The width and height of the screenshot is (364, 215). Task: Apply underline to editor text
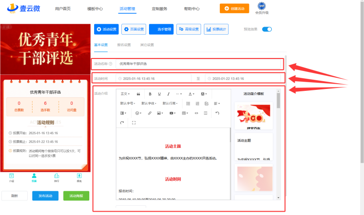point(159,94)
